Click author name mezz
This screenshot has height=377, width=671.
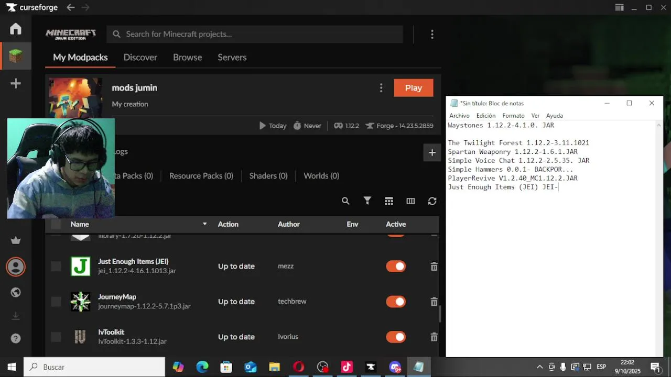coord(286,267)
